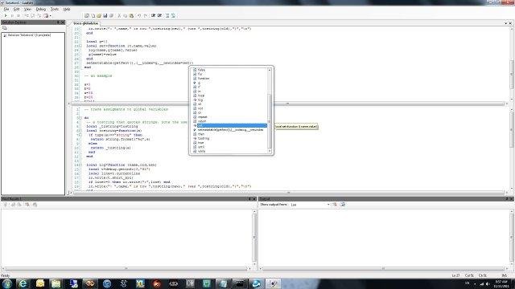Collapse the 'do' block fold in lower pane
The width and height of the screenshot is (515, 289).
pos(80,118)
